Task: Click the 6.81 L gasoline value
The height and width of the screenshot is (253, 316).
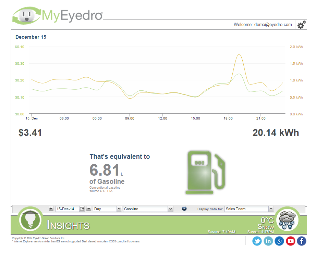Action: click(x=106, y=170)
